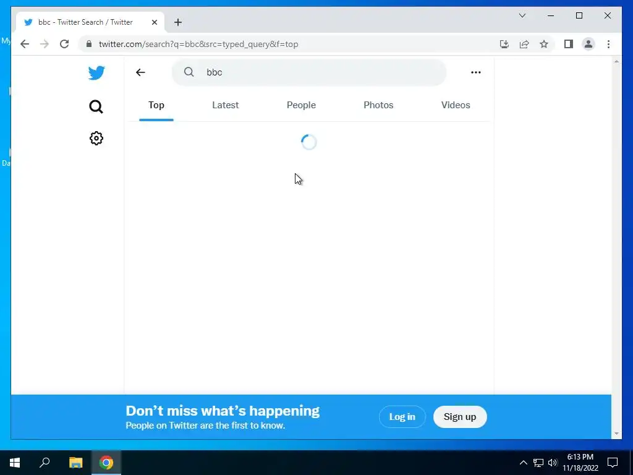Share this page using the share icon
Image resolution: width=633 pixels, height=475 pixels.
point(524,44)
